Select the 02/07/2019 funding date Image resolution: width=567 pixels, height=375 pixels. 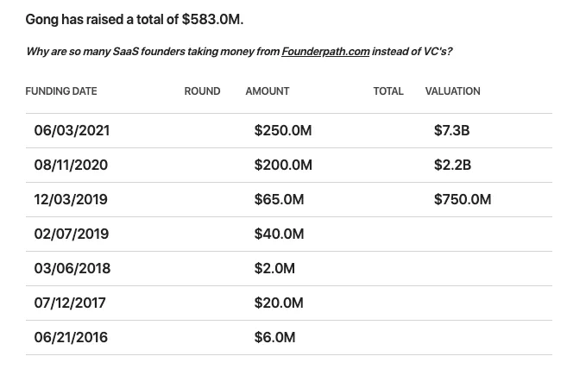(x=72, y=234)
